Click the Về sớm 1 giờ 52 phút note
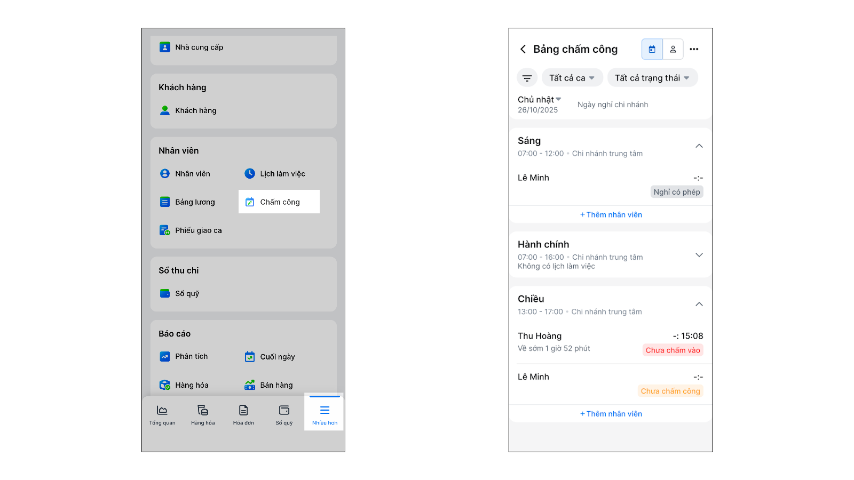 click(554, 348)
